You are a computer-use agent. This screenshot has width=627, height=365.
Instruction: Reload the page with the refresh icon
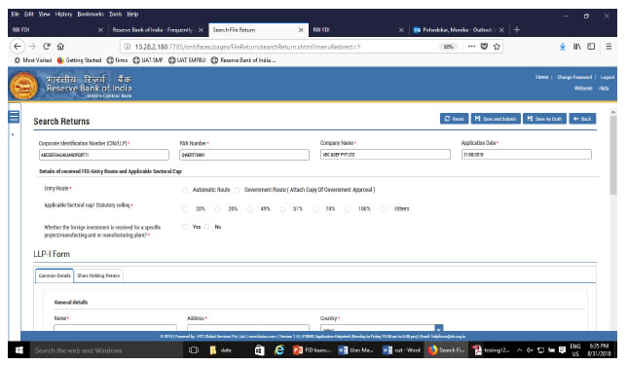tap(47, 47)
